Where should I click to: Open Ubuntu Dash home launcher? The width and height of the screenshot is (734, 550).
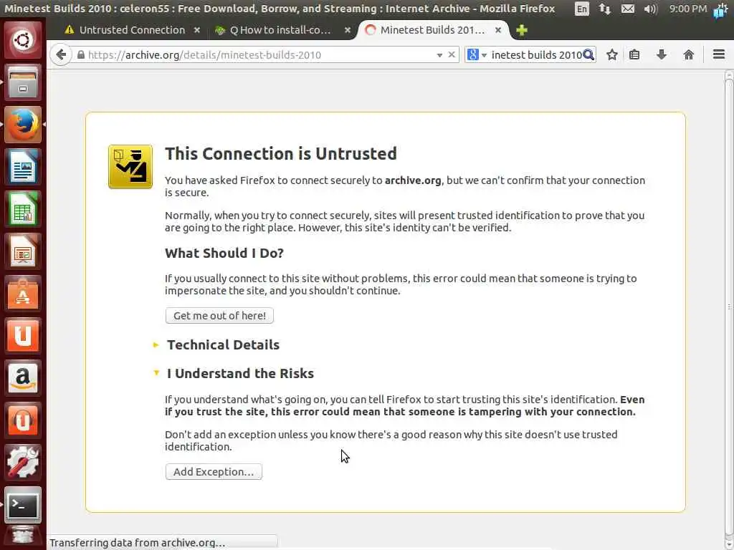[22, 40]
